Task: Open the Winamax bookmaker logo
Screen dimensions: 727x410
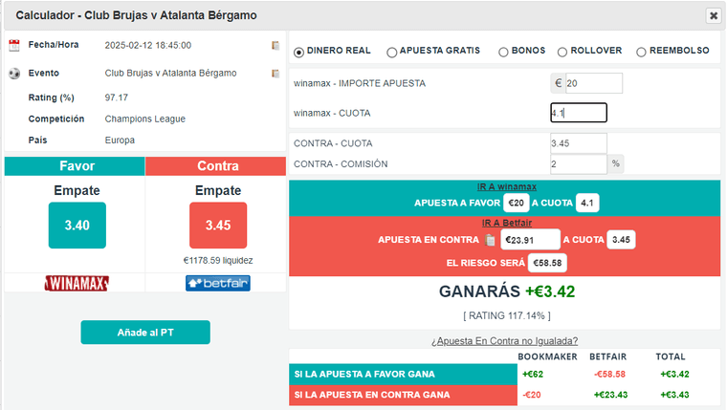Action: coord(77,283)
